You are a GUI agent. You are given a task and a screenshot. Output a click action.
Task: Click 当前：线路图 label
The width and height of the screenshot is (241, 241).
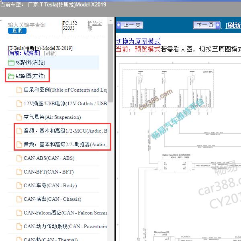tap(24, 53)
